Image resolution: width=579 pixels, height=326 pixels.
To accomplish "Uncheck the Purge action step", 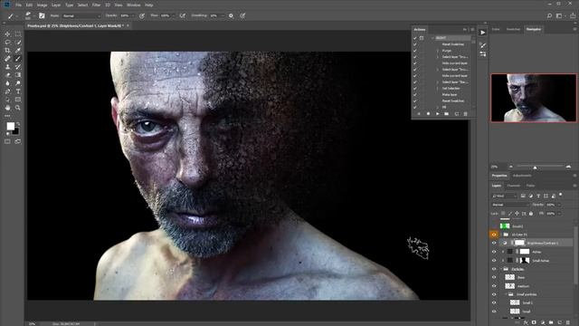I will (415, 51).
